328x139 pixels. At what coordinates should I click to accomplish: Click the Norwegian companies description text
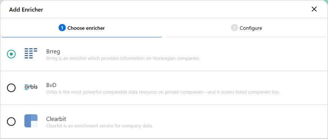[x=123, y=58]
